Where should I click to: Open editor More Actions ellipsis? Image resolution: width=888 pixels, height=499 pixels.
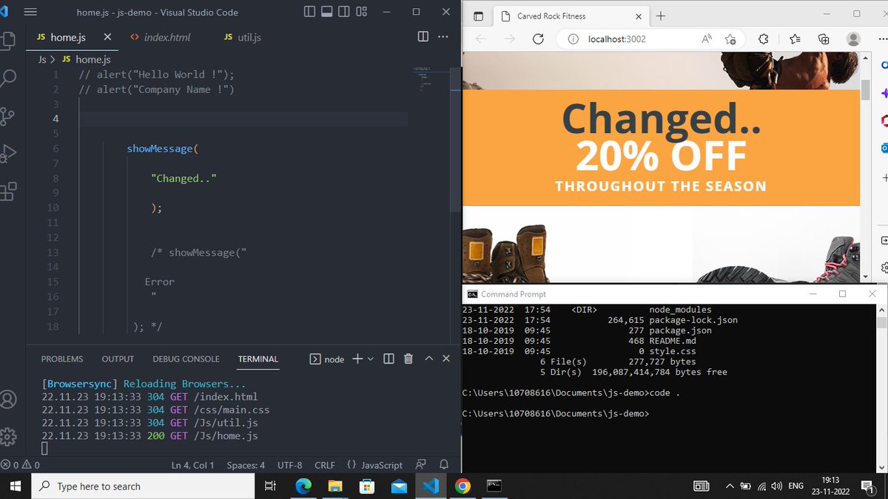coord(443,36)
